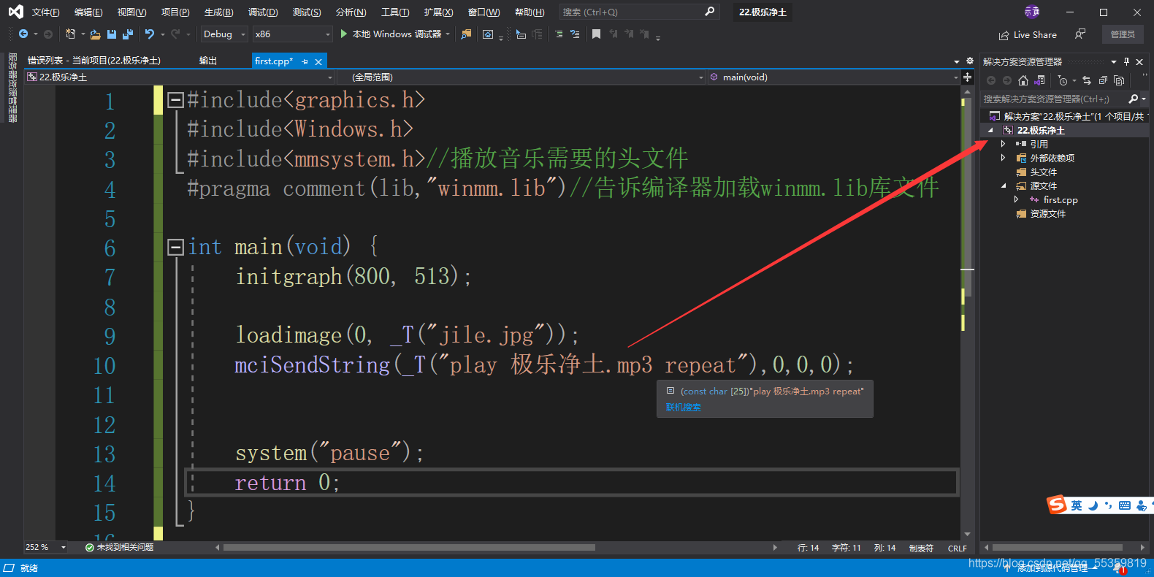1154x577 pixels.
Task: Expand the first.cpp tree node
Action: 1016,199
